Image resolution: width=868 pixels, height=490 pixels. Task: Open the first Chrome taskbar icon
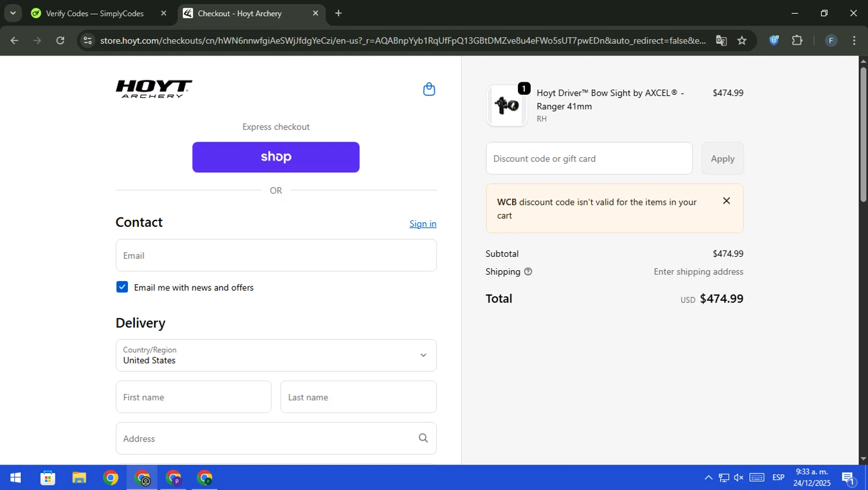111,478
